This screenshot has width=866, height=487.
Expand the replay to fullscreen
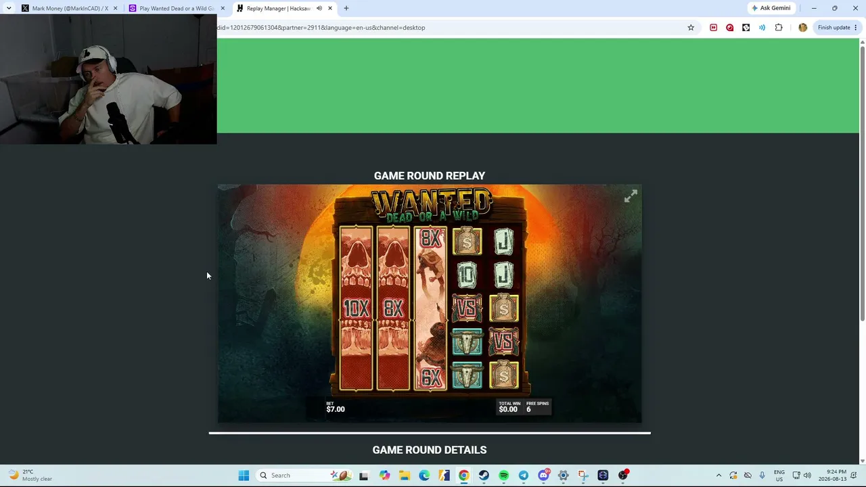pos(631,197)
